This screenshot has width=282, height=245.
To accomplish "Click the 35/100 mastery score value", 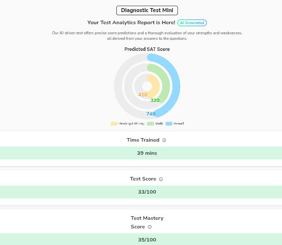I will 147,240.
